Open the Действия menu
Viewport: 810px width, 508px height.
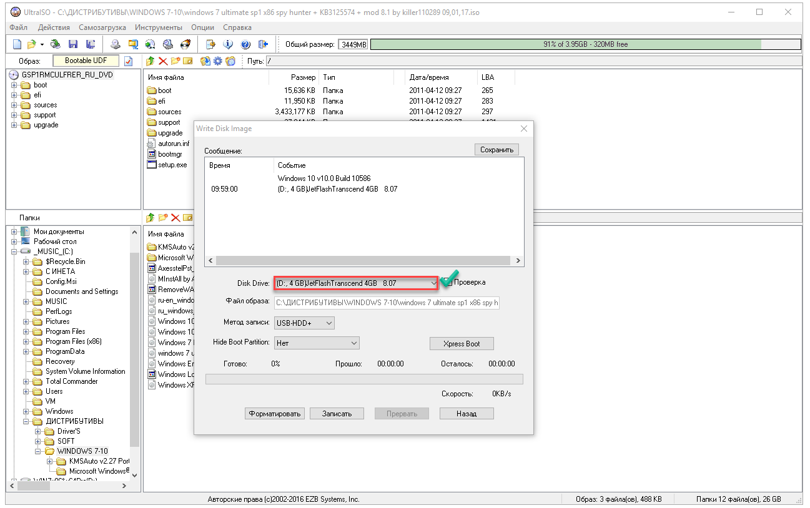point(54,27)
